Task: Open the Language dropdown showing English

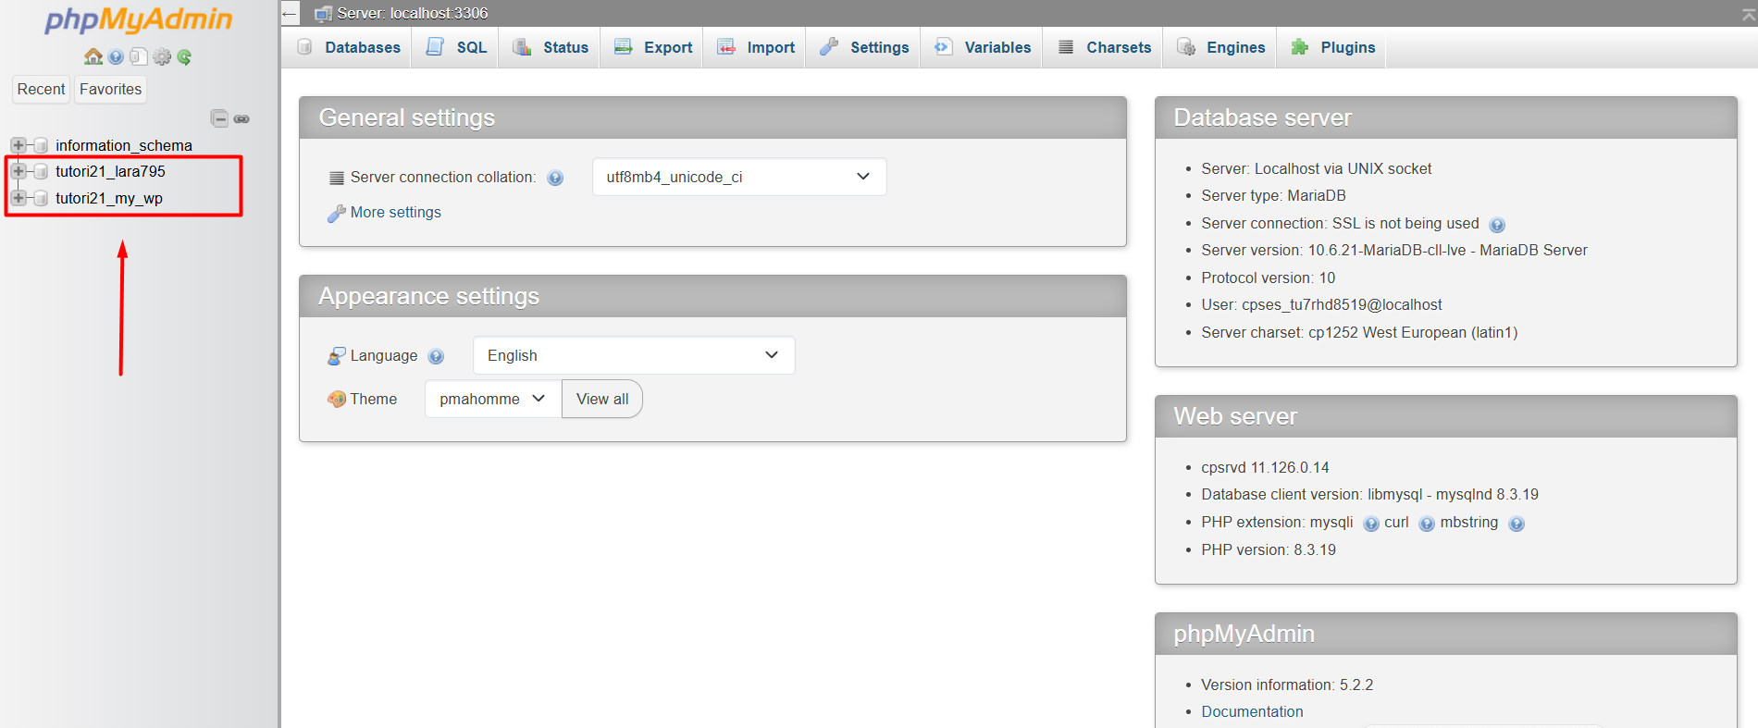Action: pos(634,355)
